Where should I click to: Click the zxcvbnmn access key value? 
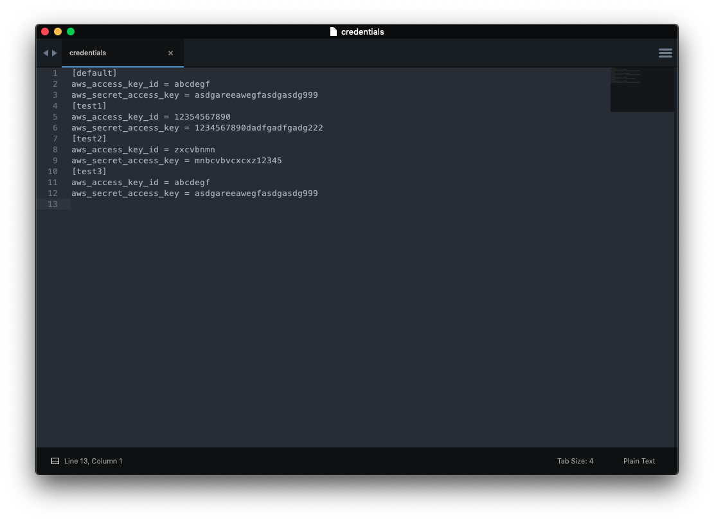click(196, 149)
